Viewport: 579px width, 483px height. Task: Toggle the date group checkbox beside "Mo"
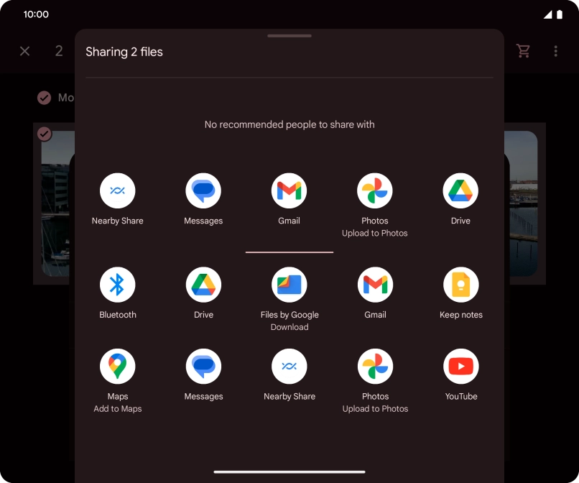[x=45, y=98]
